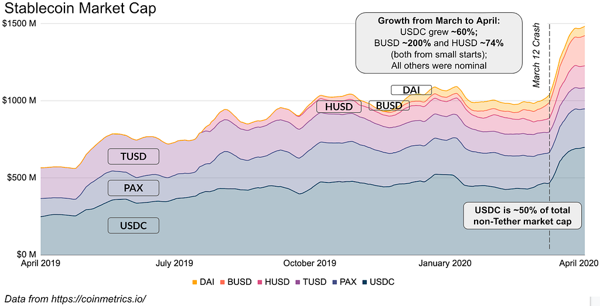Click the HUSD label in the chart

pos(339,106)
